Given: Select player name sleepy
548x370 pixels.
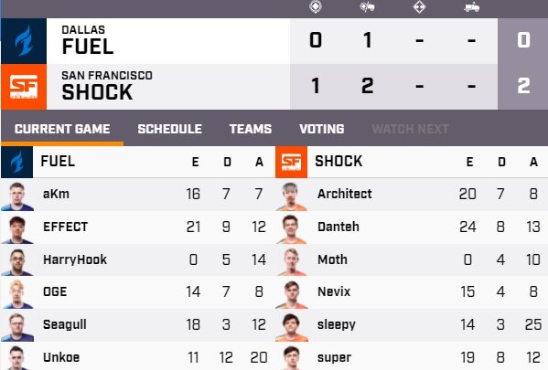Looking at the screenshot, I should [x=336, y=324].
